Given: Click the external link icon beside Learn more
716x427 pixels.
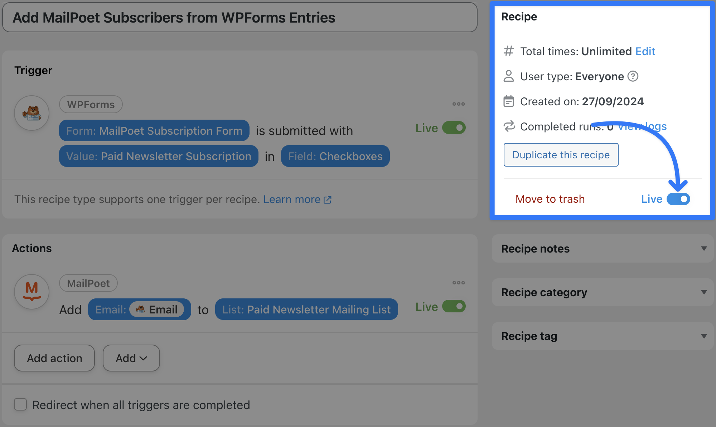Looking at the screenshot, I should click(x=328, y=200).
